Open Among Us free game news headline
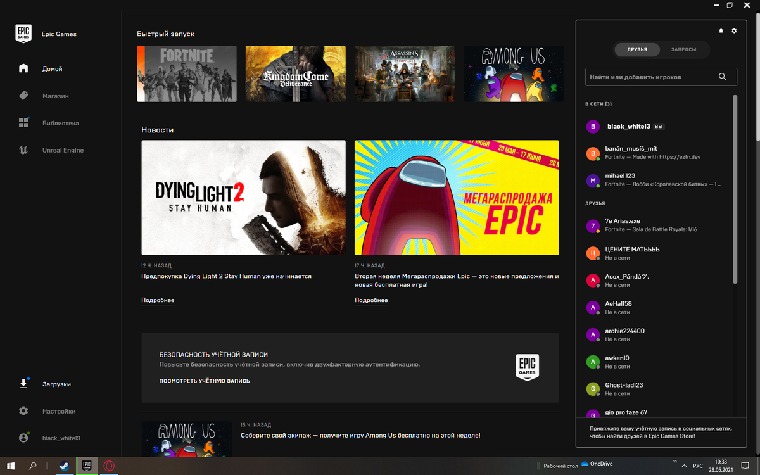This screenshot has height=475, width=760. tap(360, 435)
